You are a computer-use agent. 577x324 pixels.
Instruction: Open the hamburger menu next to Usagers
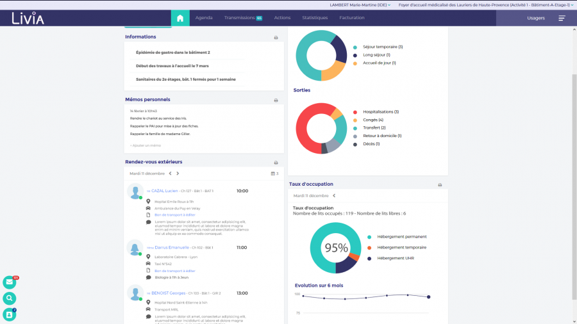pyautogui.click(x=562, y=18)
